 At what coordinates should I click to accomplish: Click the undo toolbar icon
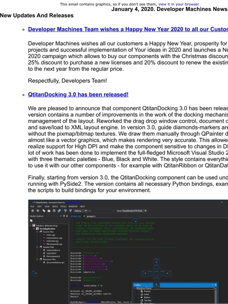click(x=65, y=211)
